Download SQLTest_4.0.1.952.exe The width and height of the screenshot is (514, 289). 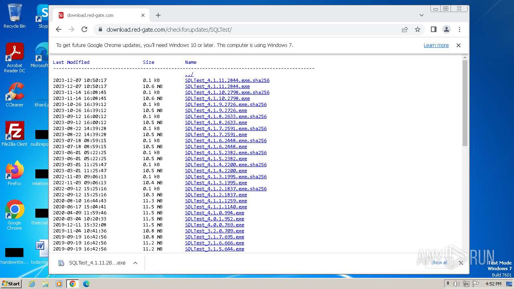tap(214, 219)
